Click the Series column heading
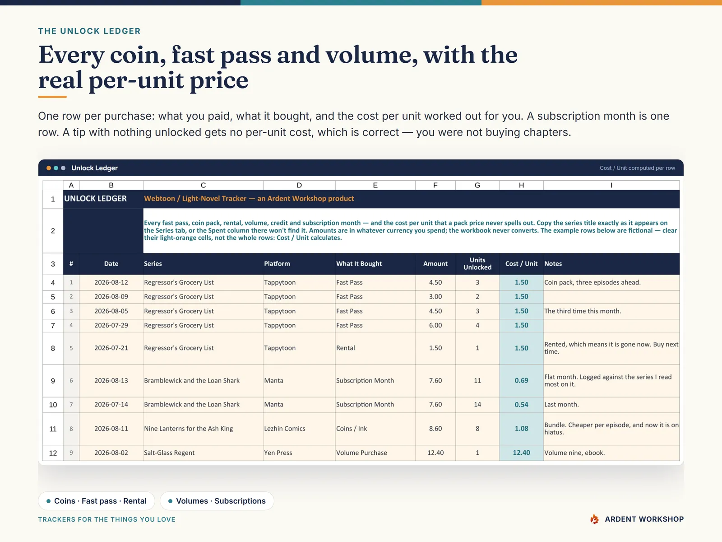This screenshot has height=542, width=722. (x=203, y=264)
